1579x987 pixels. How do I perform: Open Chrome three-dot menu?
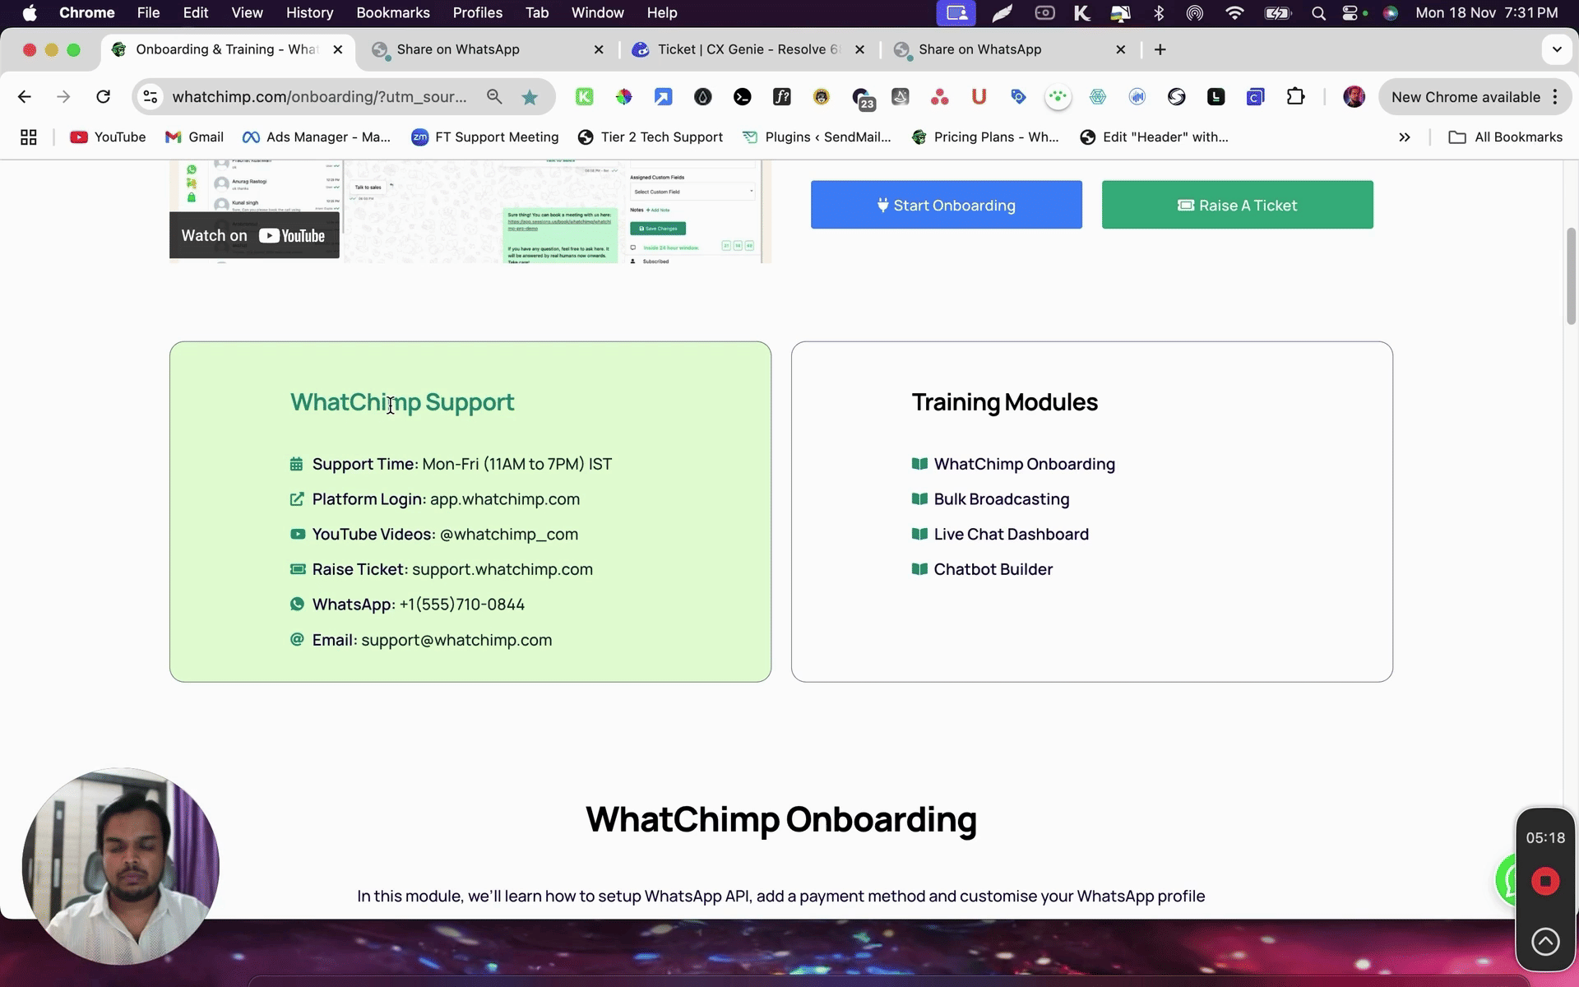click(1555, 97)
